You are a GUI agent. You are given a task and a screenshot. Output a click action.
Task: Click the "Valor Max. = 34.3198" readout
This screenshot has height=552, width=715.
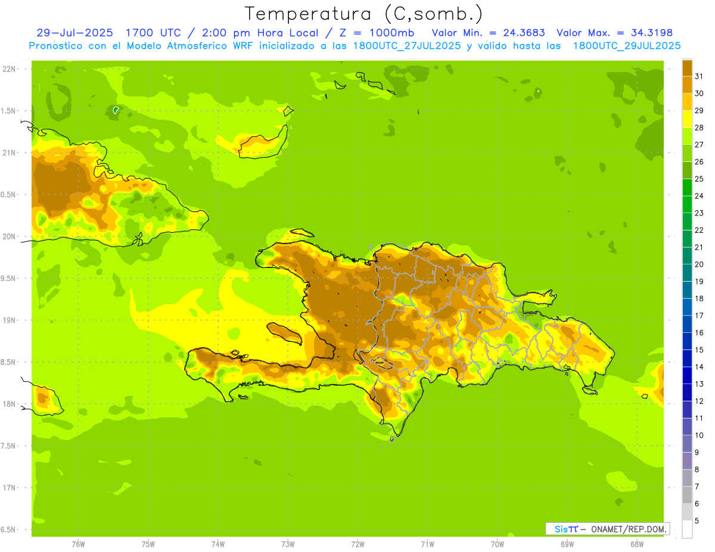(614, 32)
